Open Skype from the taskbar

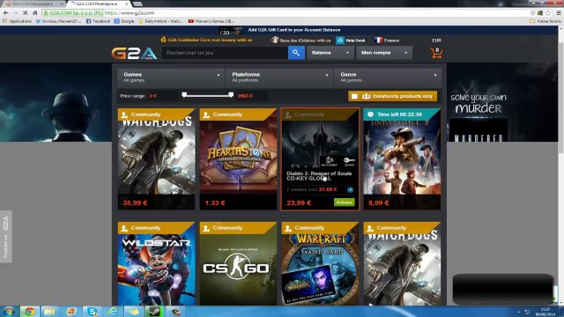[92, 312]
